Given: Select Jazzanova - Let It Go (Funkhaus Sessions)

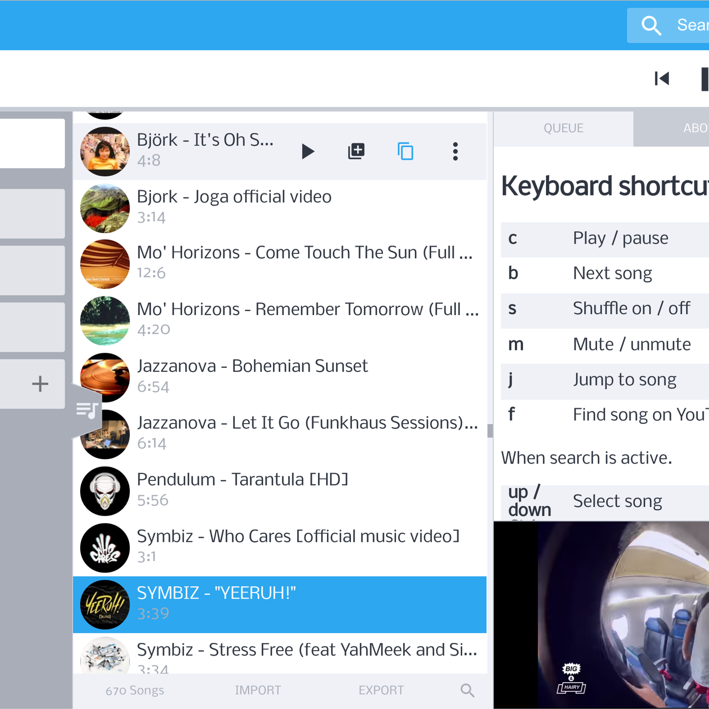Looking at the screenshot, I should pos(280,434).
